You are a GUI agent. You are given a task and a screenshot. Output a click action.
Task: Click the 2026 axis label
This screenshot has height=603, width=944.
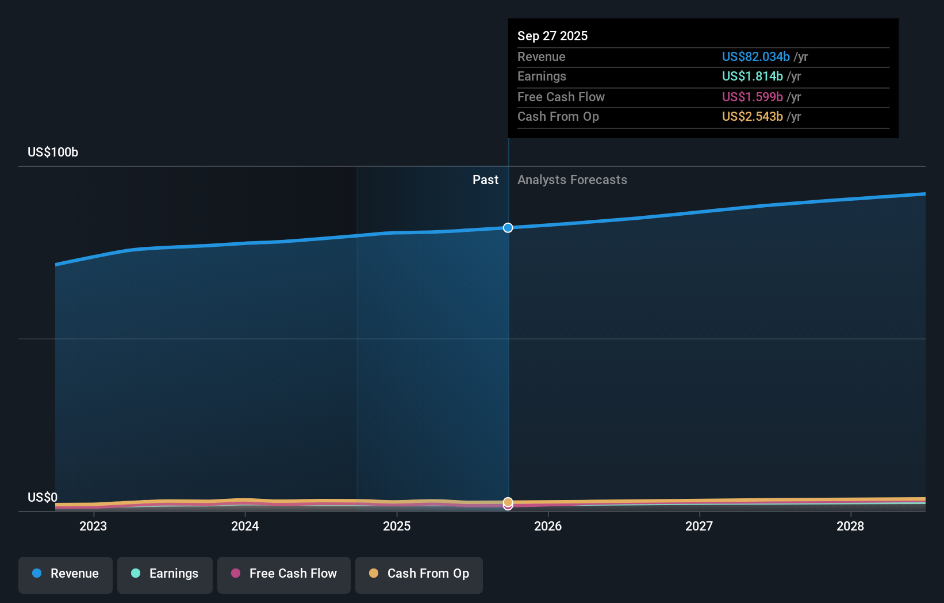[548, 526]
